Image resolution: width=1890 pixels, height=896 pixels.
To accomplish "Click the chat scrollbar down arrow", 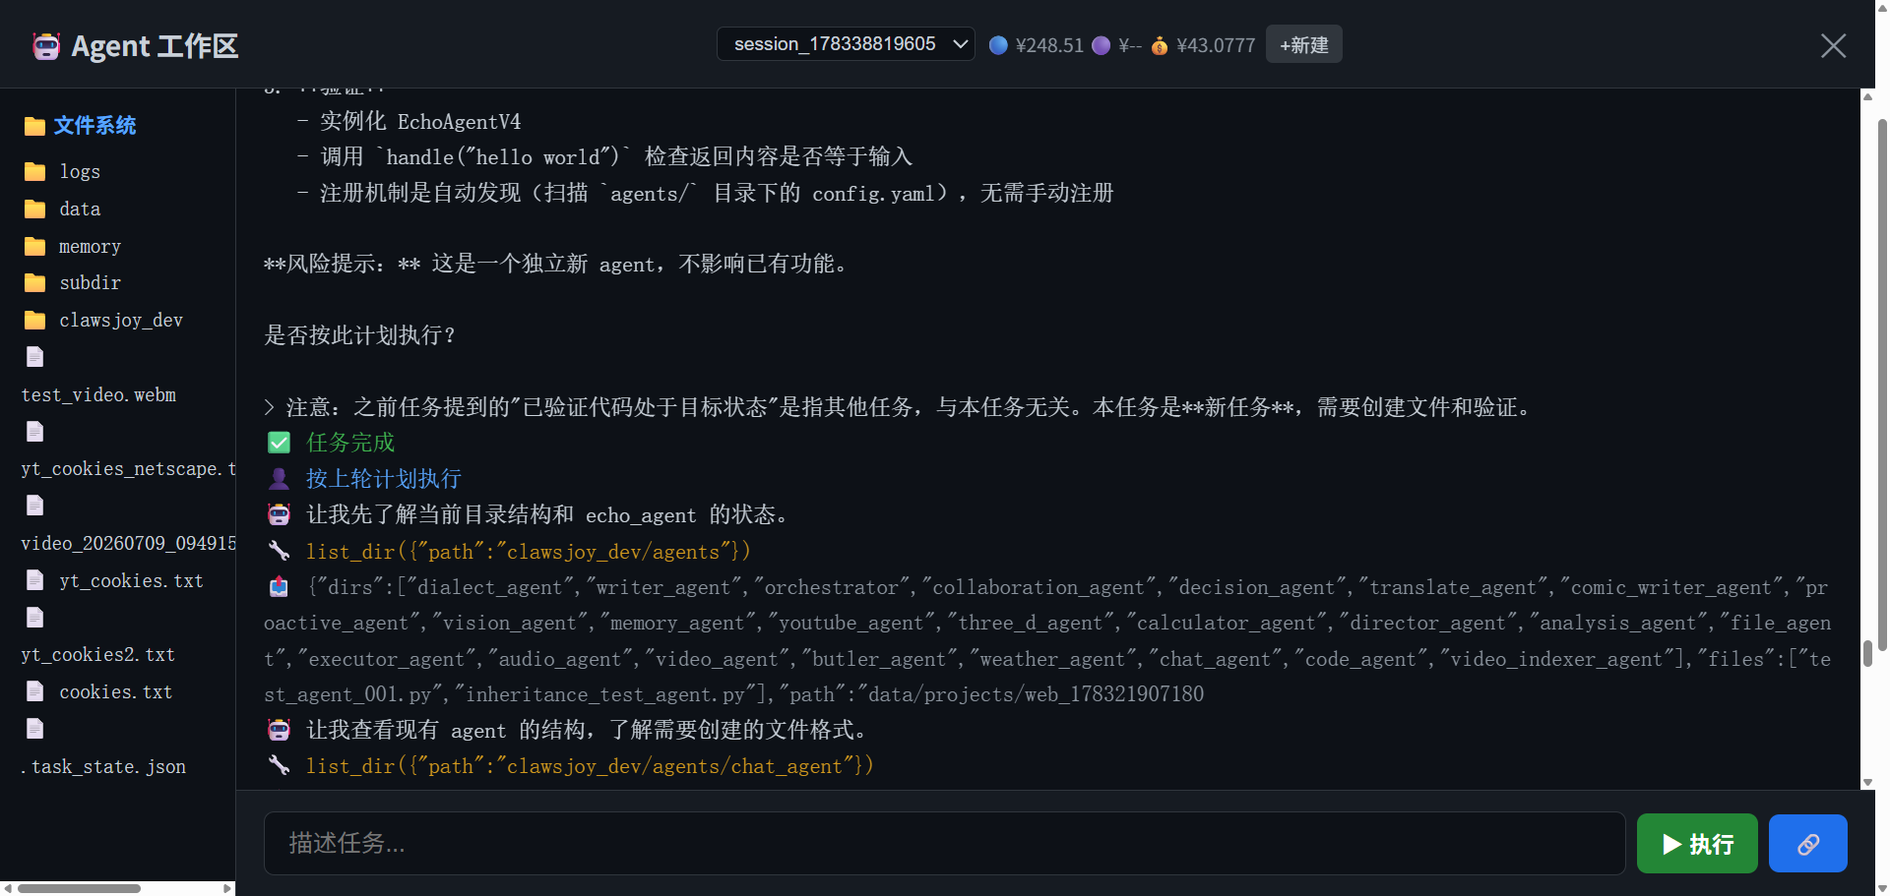I will click(x=1867, y=783).
